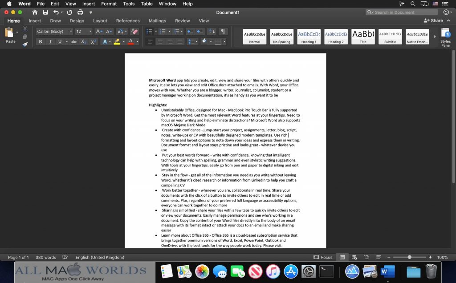Open the Calibri (Body) font dropdown

coord(71,32)
